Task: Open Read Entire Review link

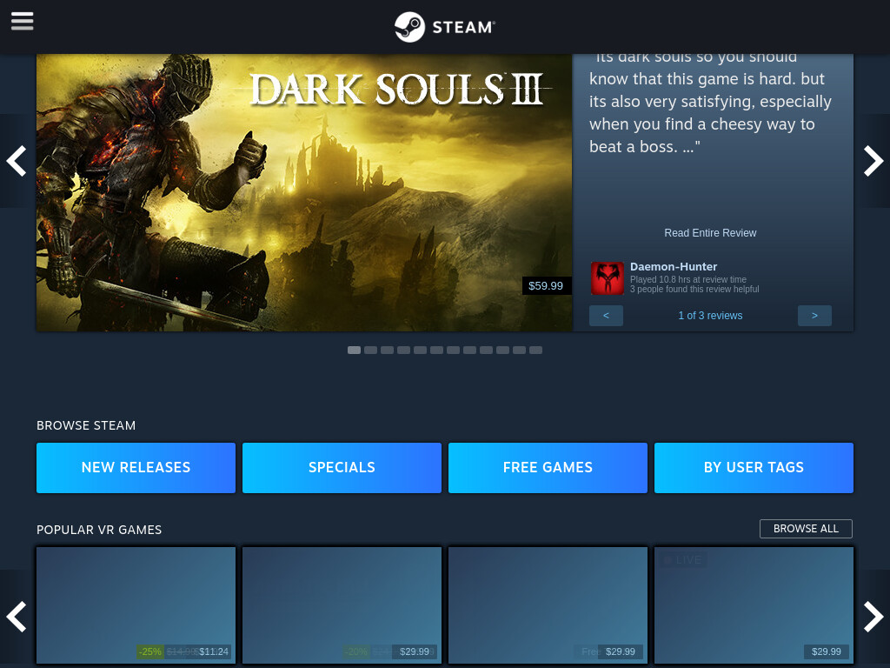Action: point(710,233)
